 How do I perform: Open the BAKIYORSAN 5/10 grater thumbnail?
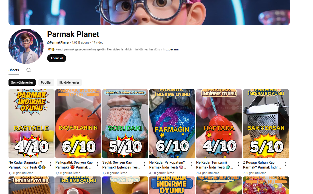[x=266, y=124]
